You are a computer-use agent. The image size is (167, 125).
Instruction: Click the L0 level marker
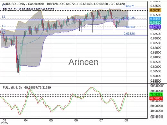[4, 33]
